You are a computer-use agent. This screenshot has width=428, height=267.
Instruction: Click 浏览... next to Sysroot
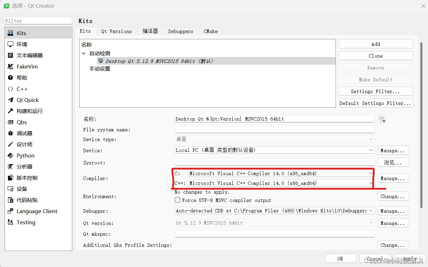393,162
